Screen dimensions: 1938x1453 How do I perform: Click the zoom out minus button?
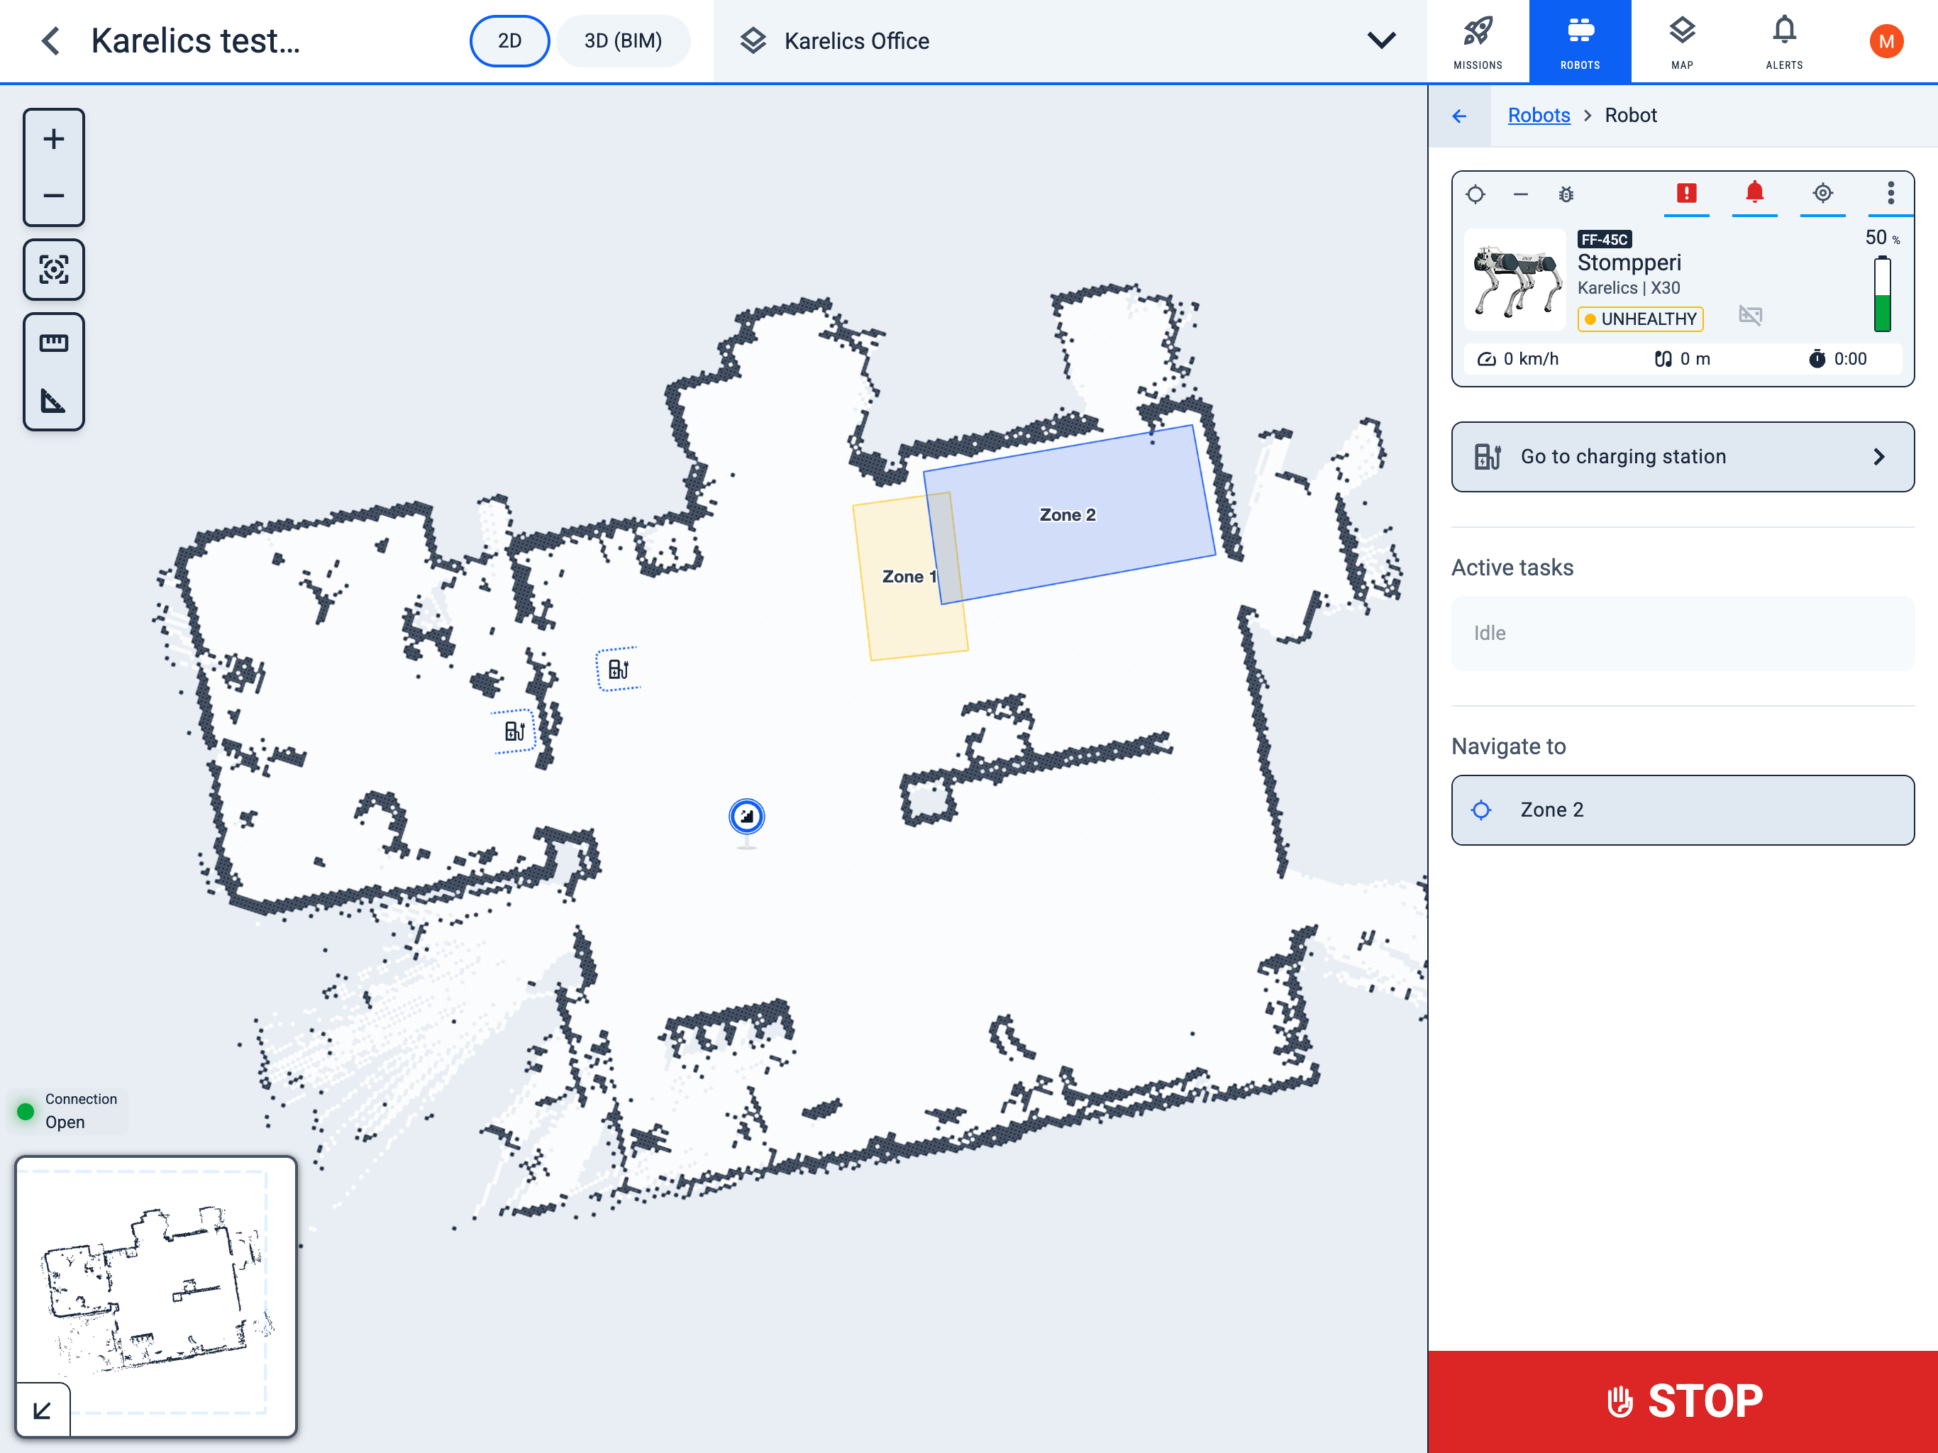click(x=53, y=195)
